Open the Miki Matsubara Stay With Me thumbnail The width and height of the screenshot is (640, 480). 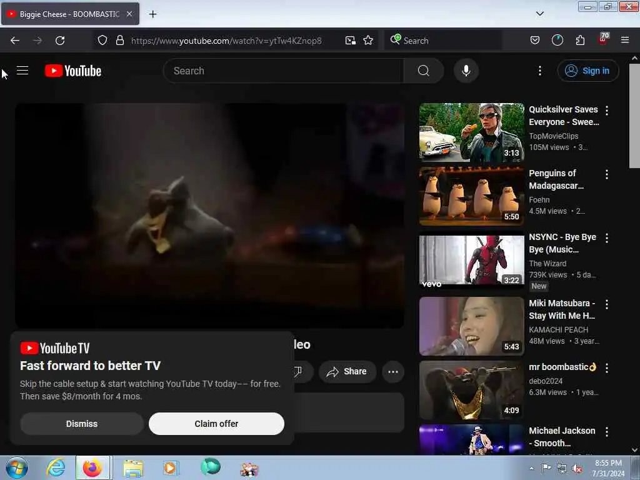(471, 326)
